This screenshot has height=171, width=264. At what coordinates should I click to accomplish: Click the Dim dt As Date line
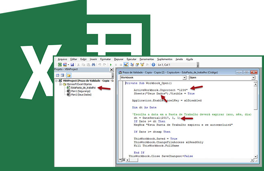click(144, 107)
